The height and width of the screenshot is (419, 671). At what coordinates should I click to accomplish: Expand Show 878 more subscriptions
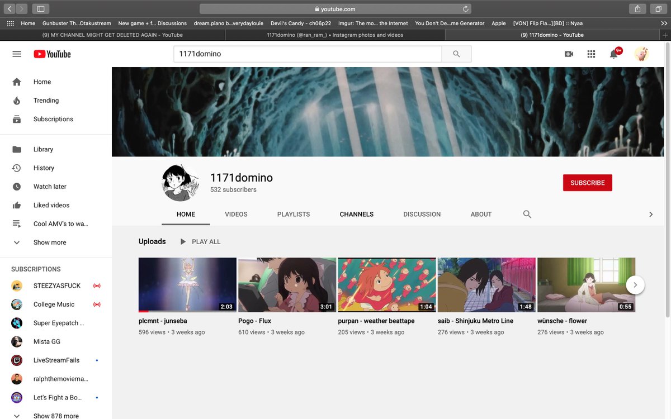click(x=56, y=415)
